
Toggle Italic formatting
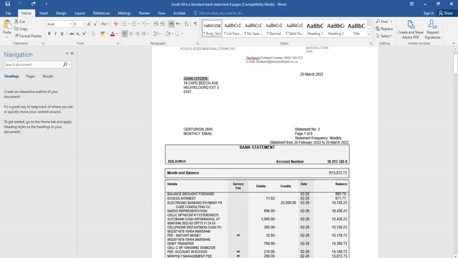56,34
